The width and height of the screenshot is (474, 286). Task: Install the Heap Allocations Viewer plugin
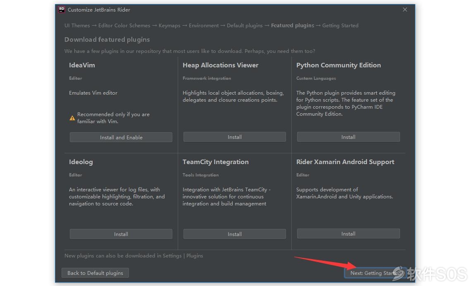click(x=235, y=137)
